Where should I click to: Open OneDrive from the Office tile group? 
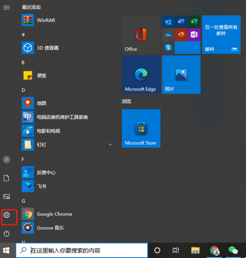168,34
